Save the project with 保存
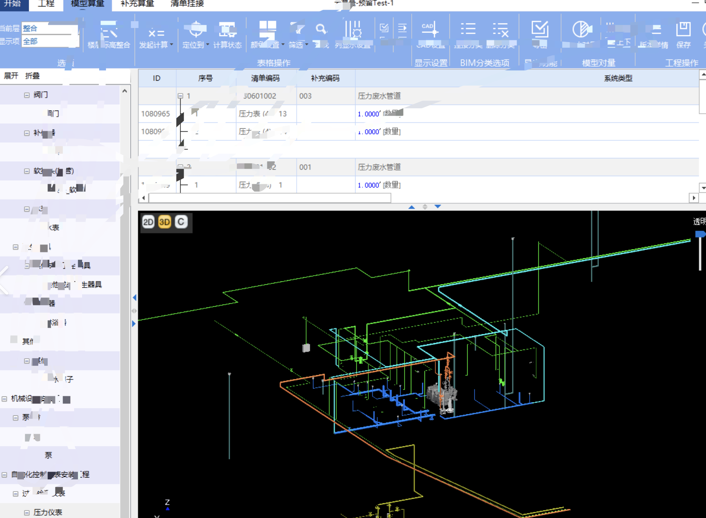706x518 pixels. (x=683, y=35)
